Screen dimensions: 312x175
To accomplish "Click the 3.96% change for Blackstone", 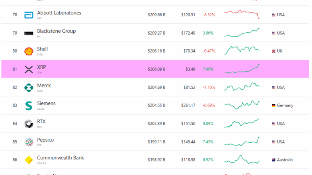I will pos(208,33).
